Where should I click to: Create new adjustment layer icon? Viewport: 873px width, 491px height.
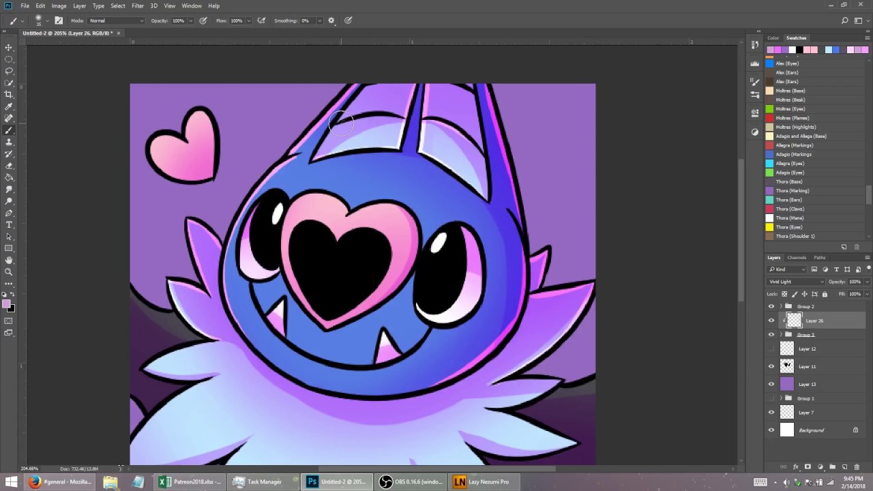click(820, 467)
